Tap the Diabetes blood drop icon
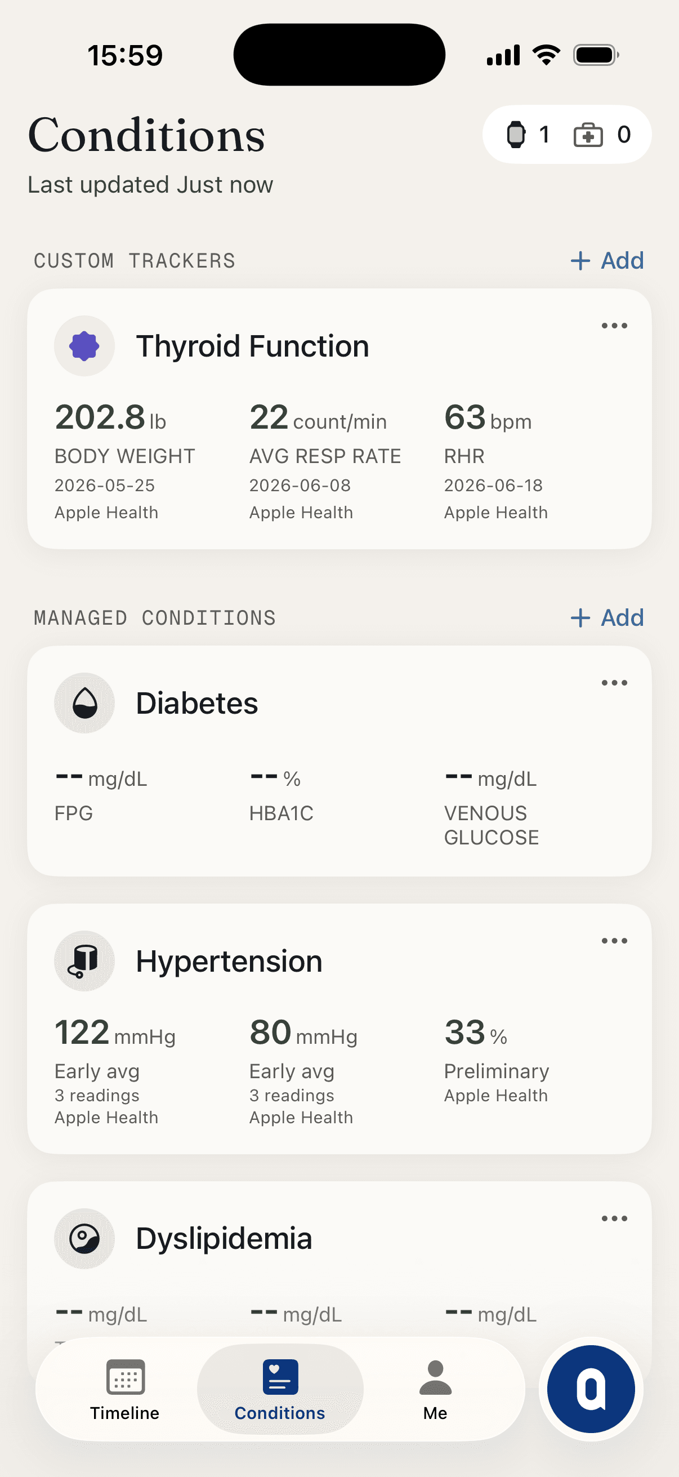Viewport: 679px width, 1477px height. click(84, 703)
